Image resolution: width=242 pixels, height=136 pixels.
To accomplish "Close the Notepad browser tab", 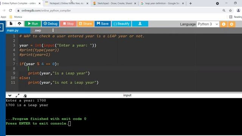I will click(87, 3).
